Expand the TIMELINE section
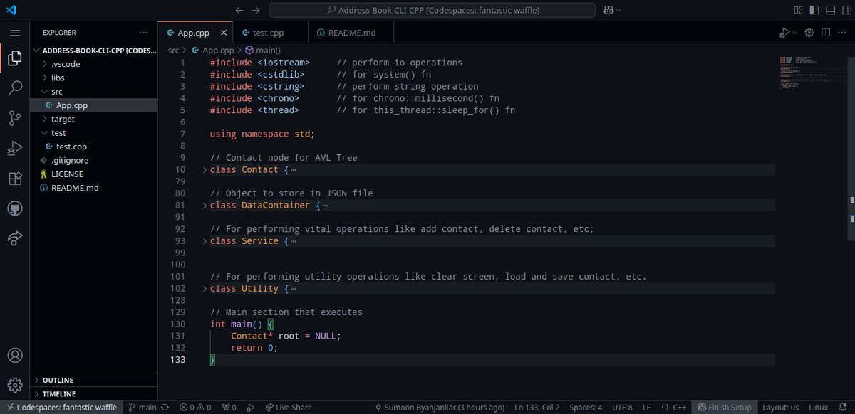The image size is (855, 414). click(95, 393)
